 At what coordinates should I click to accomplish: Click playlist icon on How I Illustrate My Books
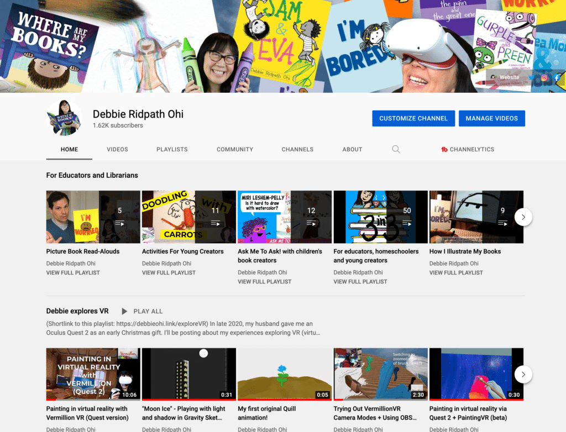(x=503, y=224)
